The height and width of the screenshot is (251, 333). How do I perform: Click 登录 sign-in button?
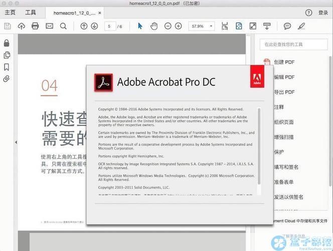[x=323, y=13]
